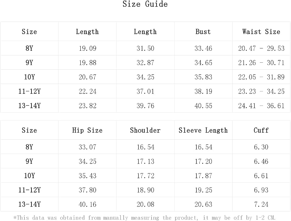Select the Hip Size column header
Viewport: 291px width, 221px height.
point(87,130)
